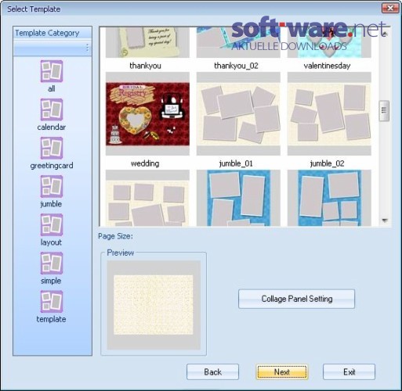Select the thankyou template thumbnail
Image resolution: width=402 pixels, height=391 pixels.
coord(147,42)
